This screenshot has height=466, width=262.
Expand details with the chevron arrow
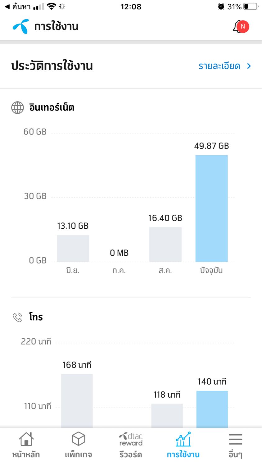249,66
